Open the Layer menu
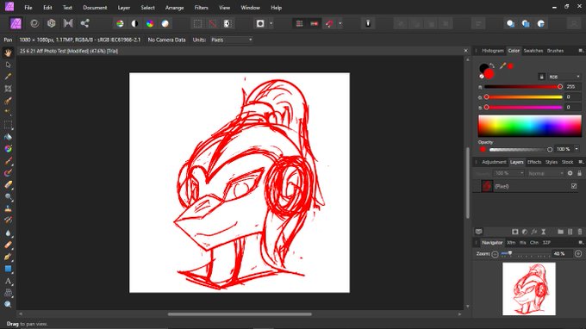This screenshot has height=329, width=586. [x=124, y=8]
